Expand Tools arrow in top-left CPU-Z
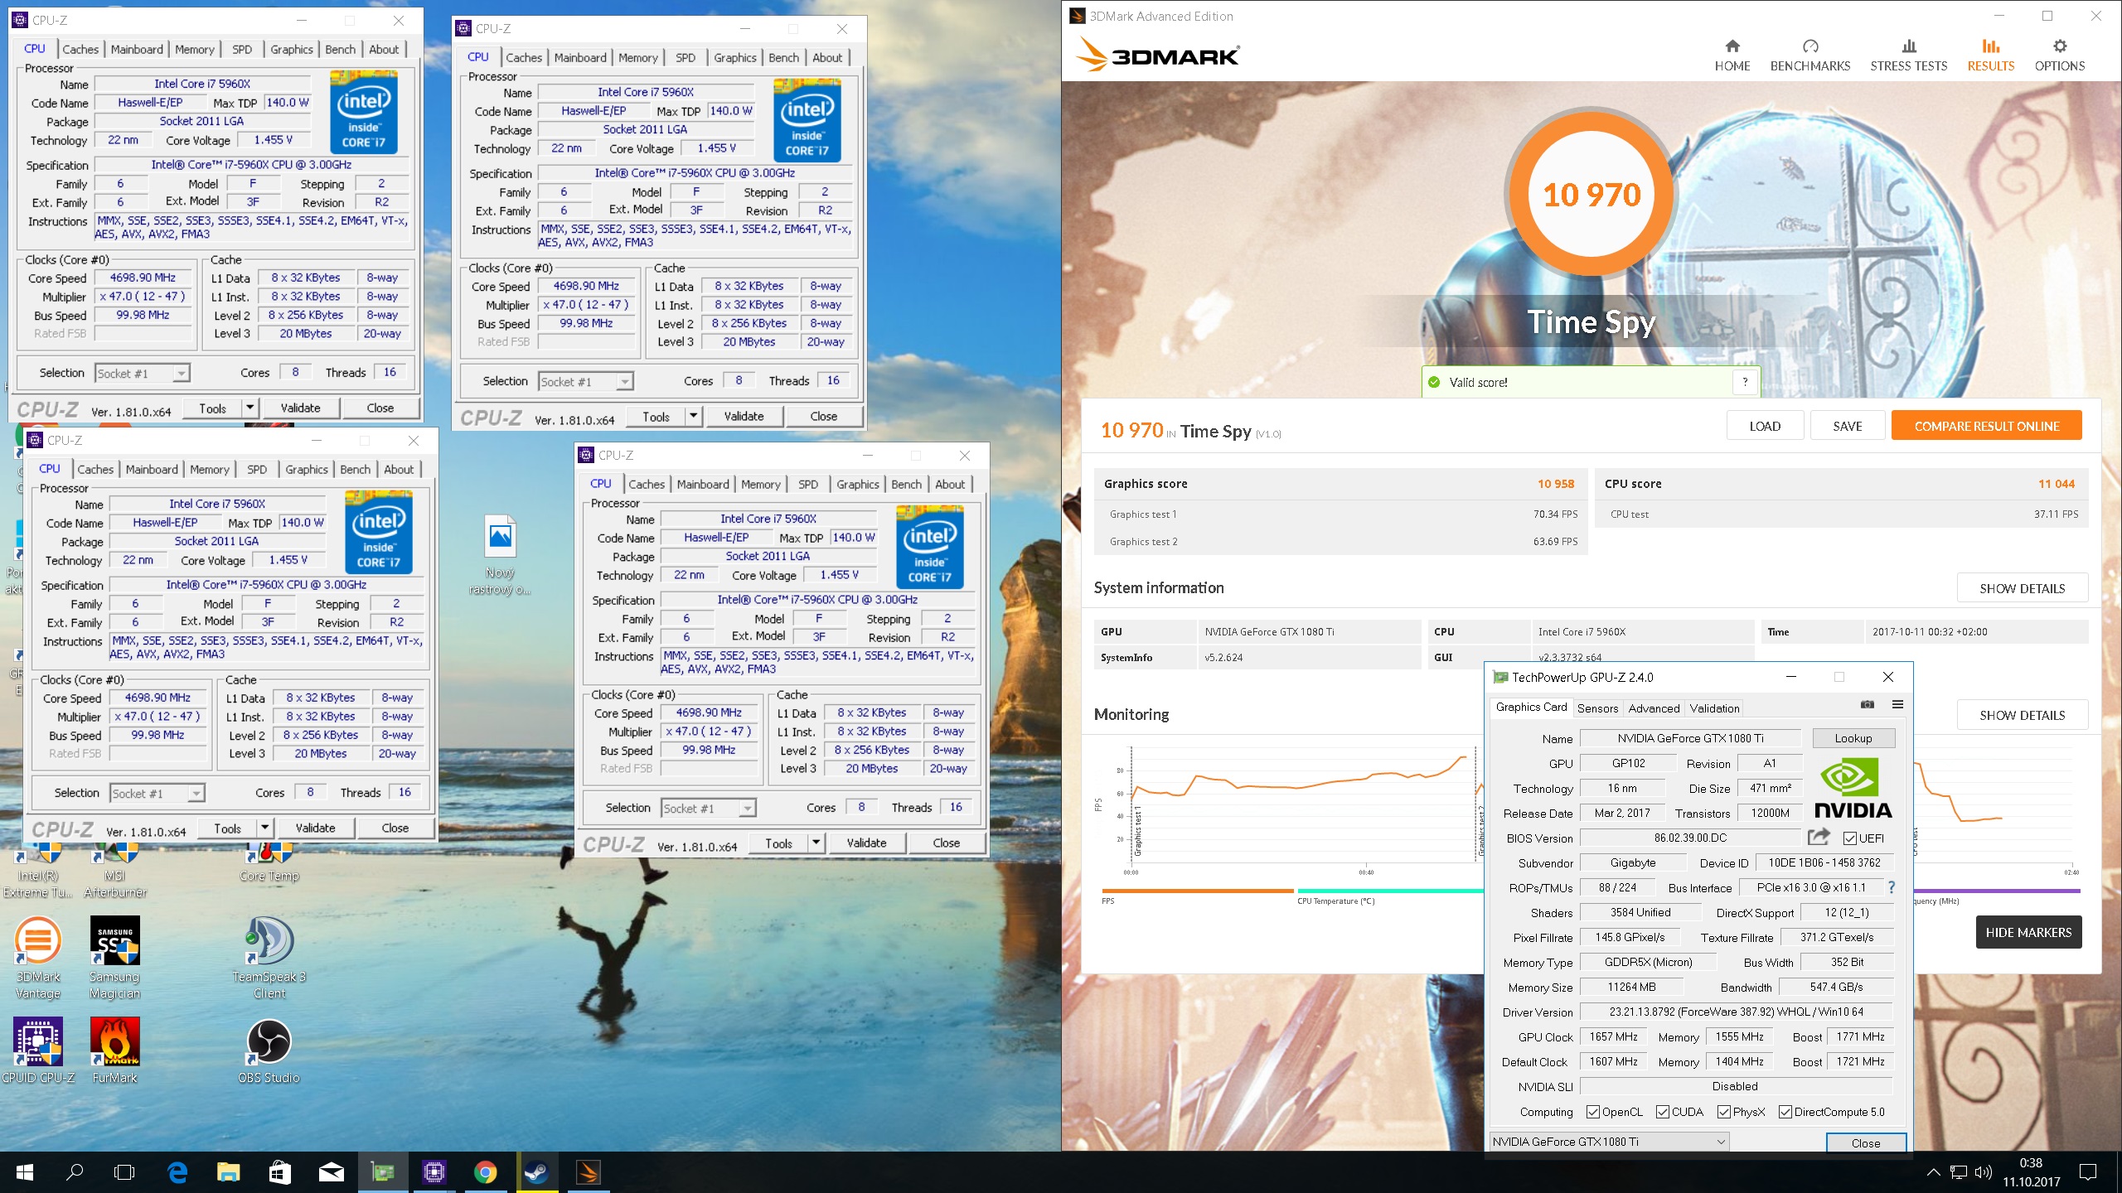The height and width of the screenshot is (1193, 2122). click(250, 408)
